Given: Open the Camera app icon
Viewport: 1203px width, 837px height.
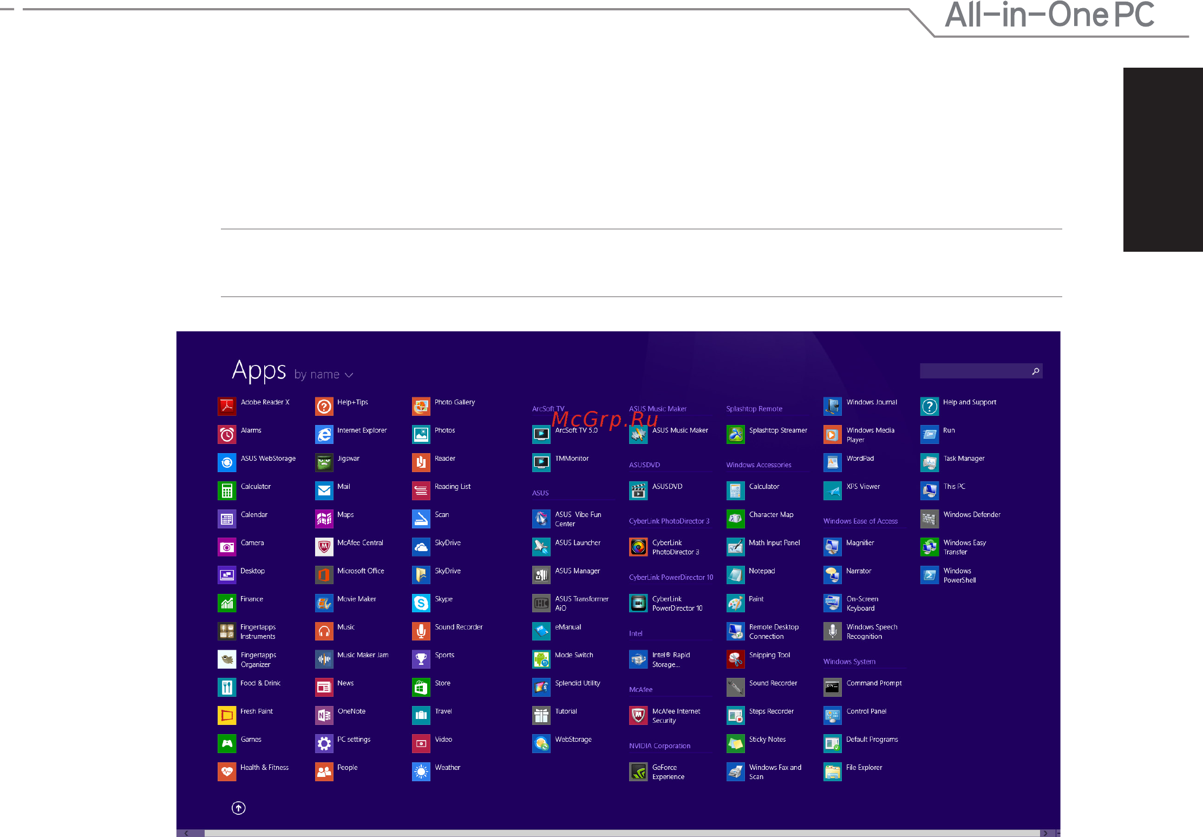Looking at the screenshot, I should click(x=227, y=547).
